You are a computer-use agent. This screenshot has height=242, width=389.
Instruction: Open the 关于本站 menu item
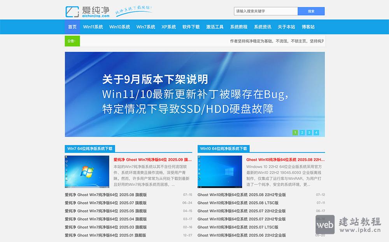(x=286, y=27)
